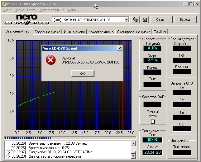Click the Случайн. access time box
201x162 pixels.
click(x=182, y=48)
